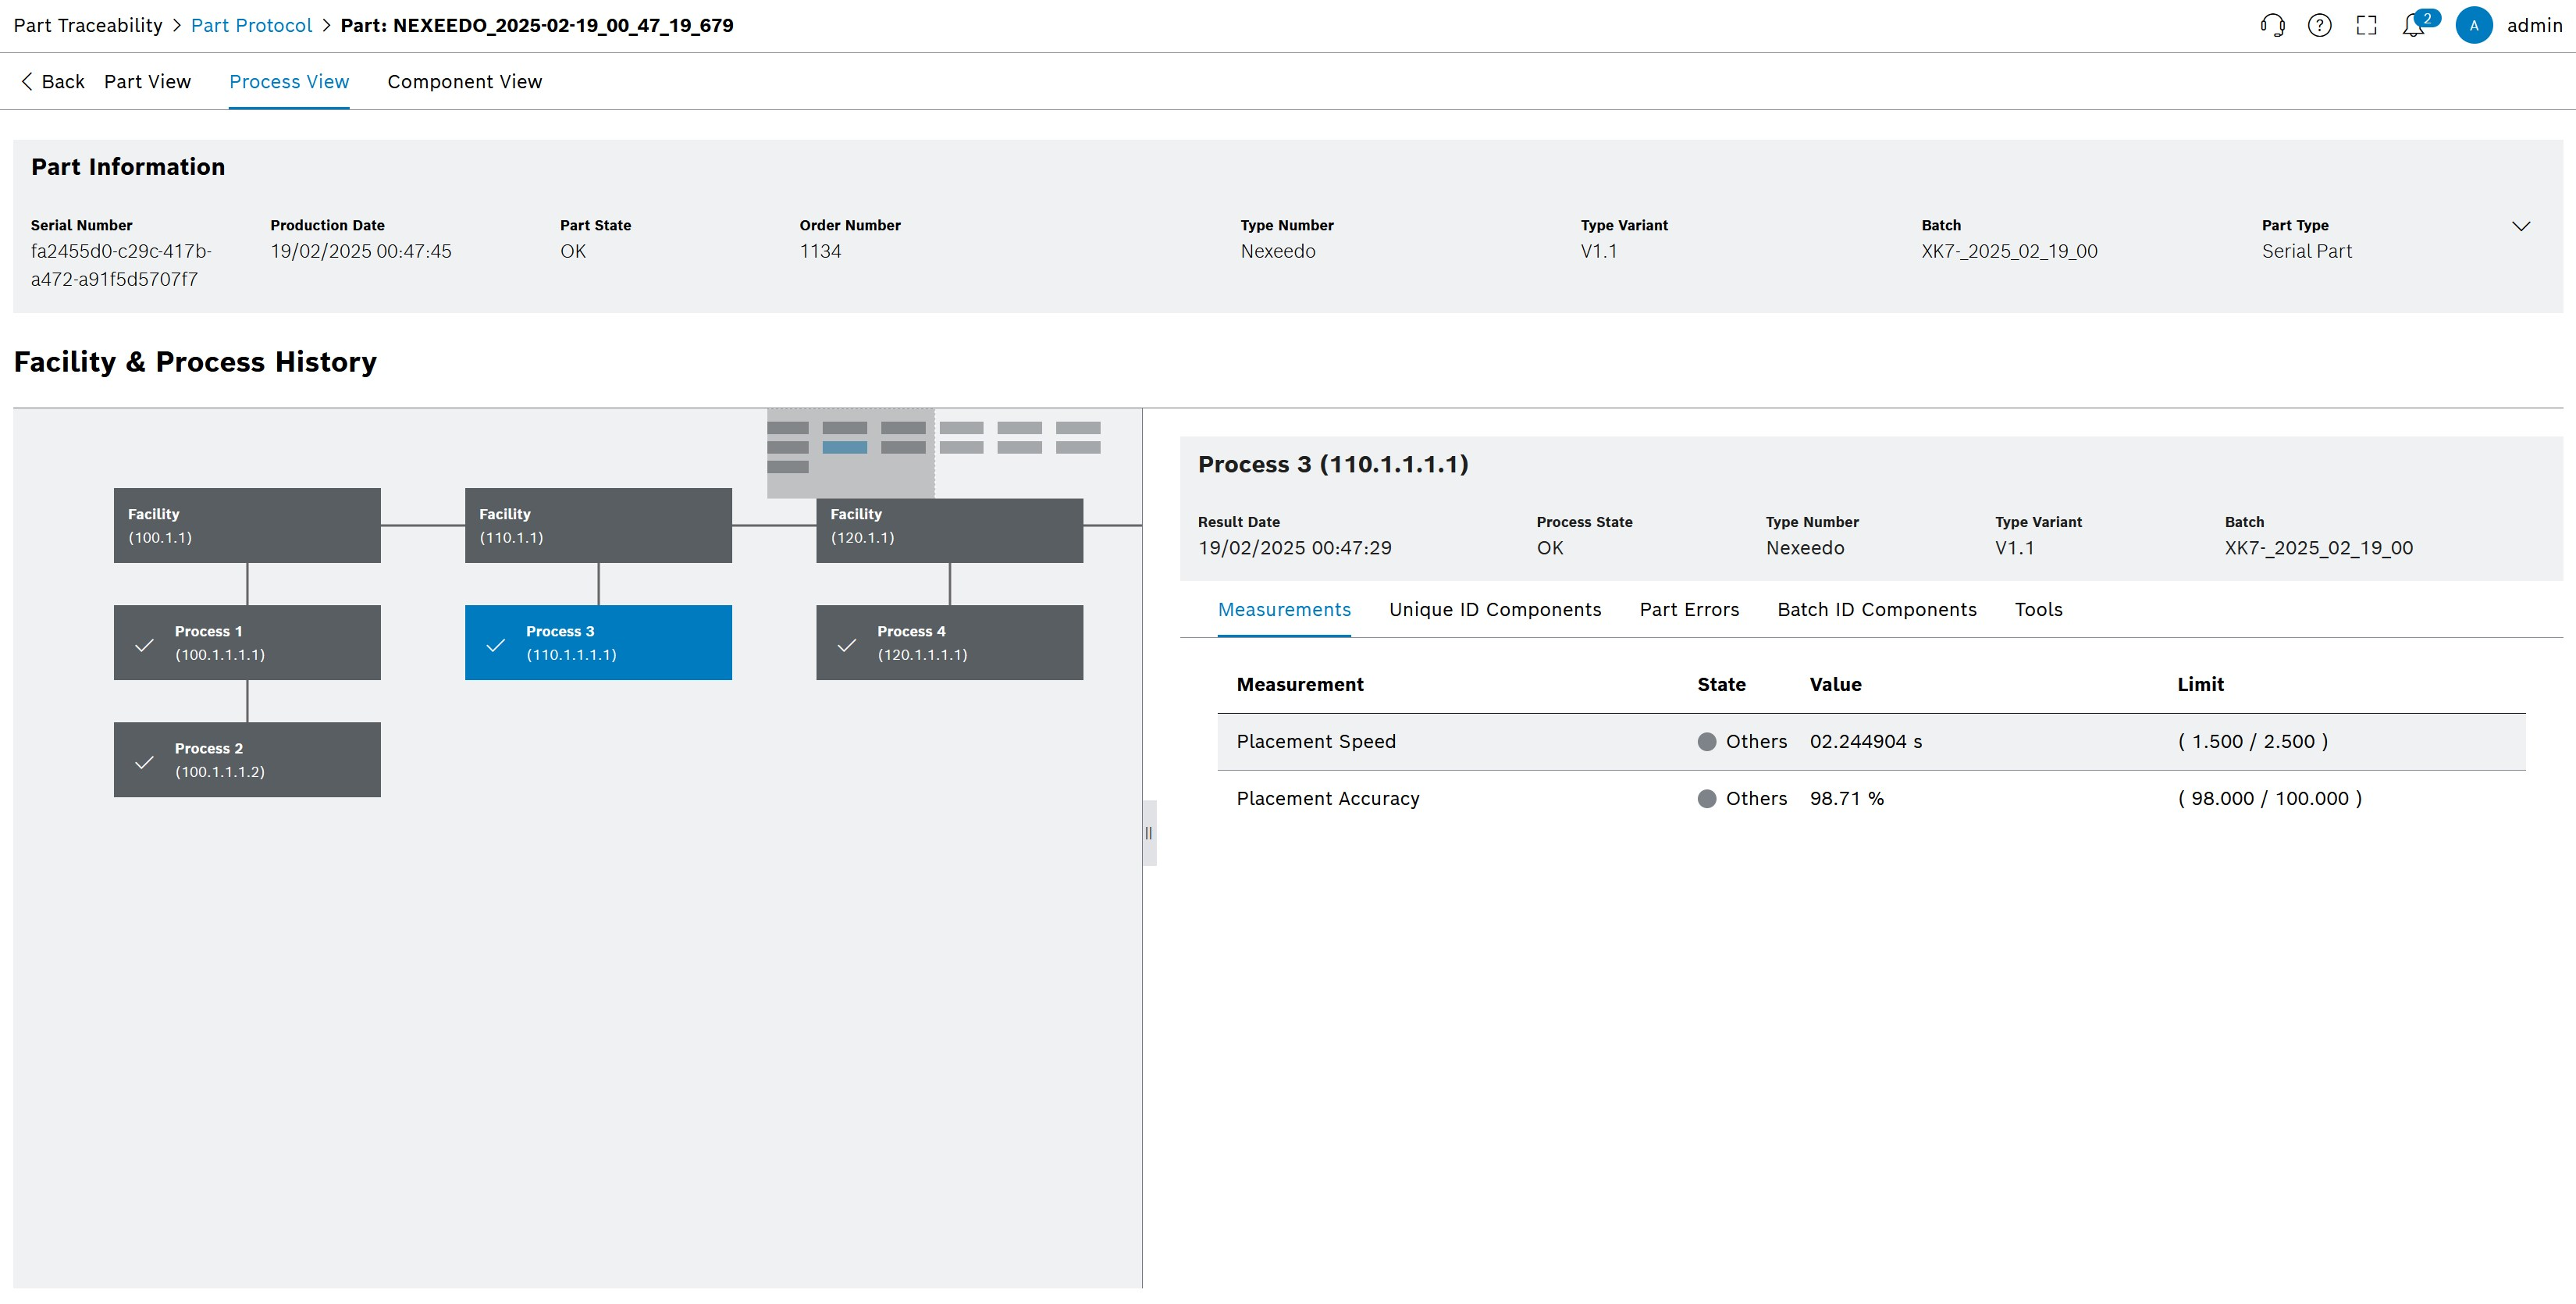Select Process 1 (100.1.1.1.1) node
This screenshot has width=2576, height=1304.
coord(247,642)
